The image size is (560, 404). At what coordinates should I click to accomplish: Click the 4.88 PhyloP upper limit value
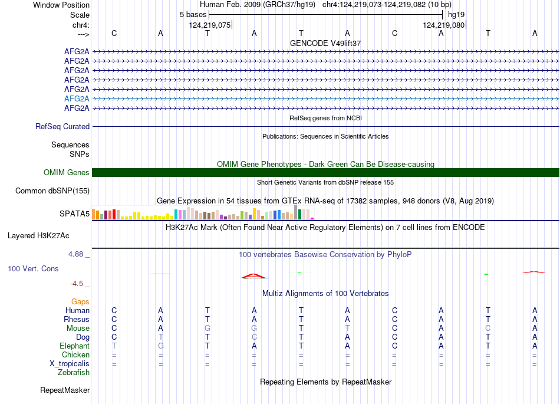click(x=75, y=254)
